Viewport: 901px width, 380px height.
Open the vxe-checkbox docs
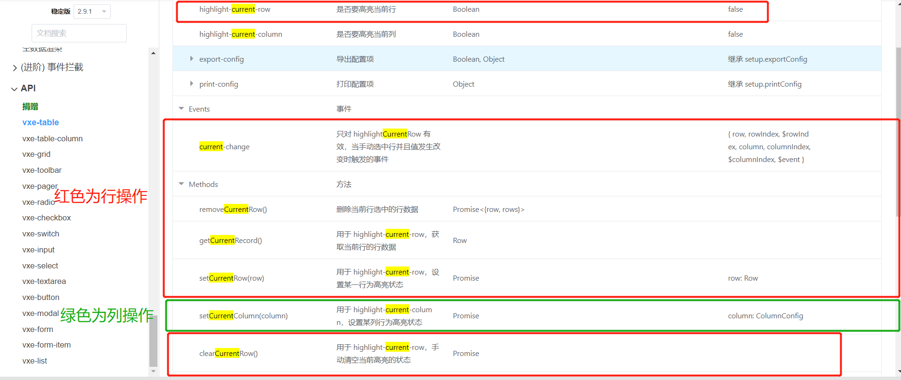(47, 218)
